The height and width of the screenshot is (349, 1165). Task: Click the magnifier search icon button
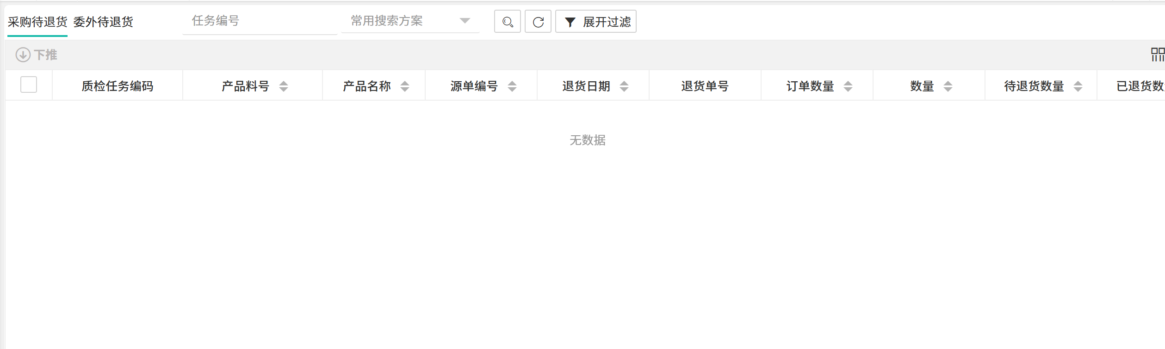pos(507,22)
